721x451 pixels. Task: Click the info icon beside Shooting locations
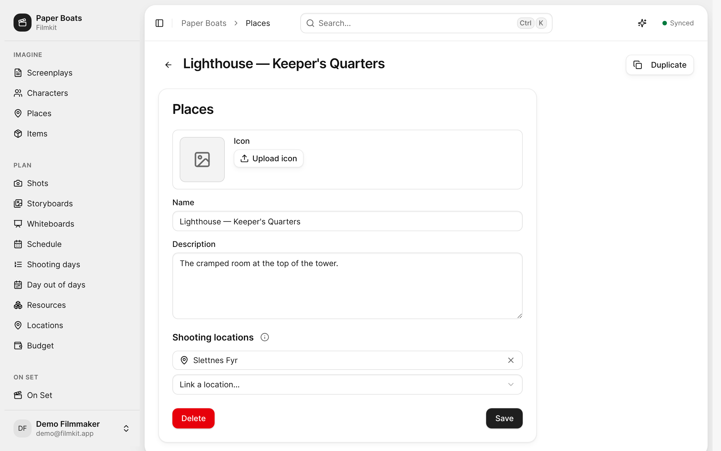(x=264, y=337)
